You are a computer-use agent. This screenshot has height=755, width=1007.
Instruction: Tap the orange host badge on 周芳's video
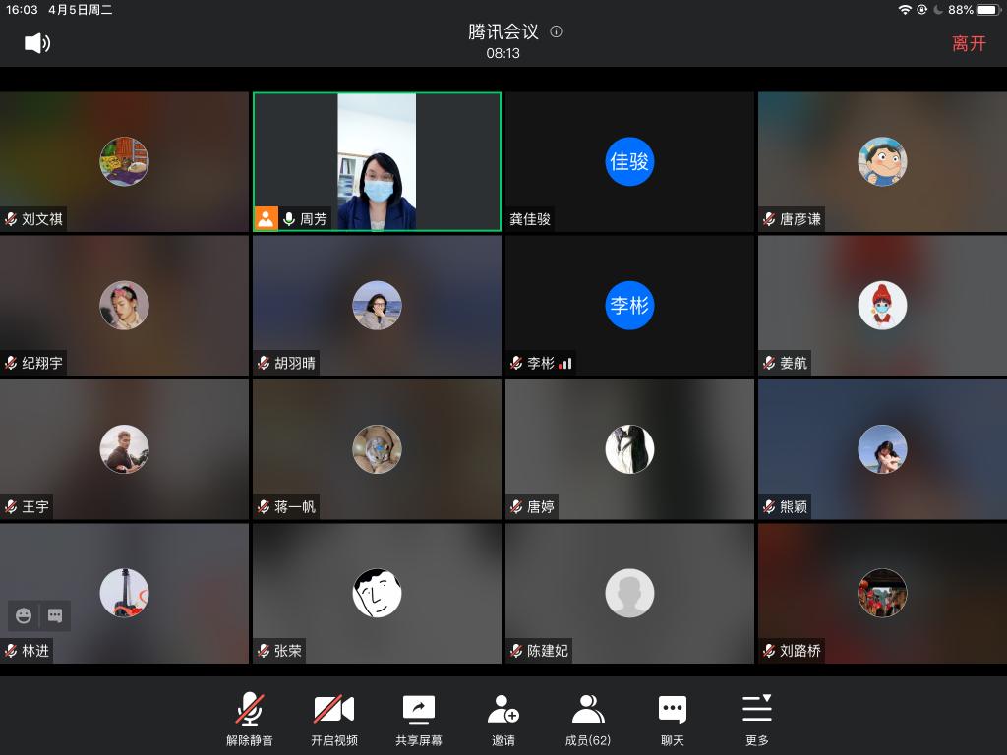pyautogui.click(x=266, y=218)
